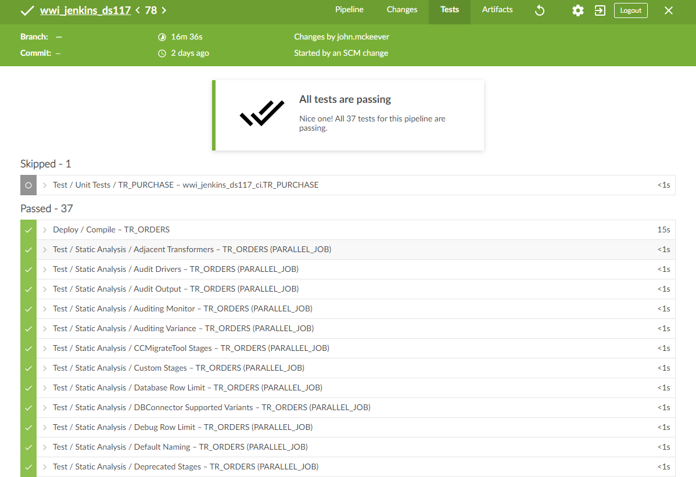The height and width of the screenshot is (477, 696).
Task: Expand the Deploy / Compile – TR_ORDERS test
Action: pos(45,229)
